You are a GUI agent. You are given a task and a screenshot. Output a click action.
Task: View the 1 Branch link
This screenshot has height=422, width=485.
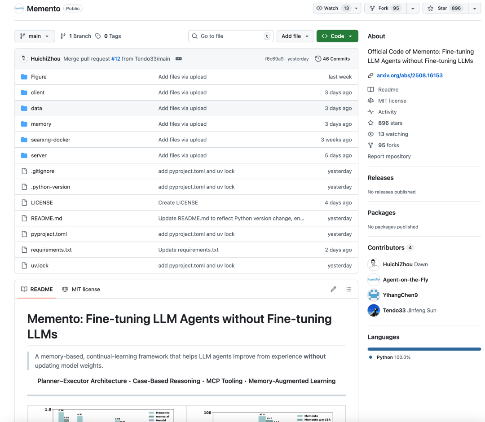pos(76,36)
